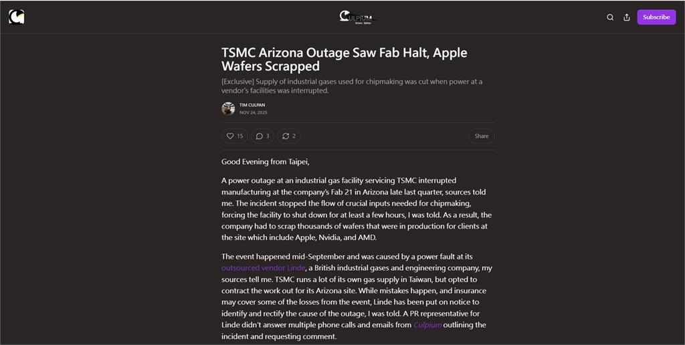This screenshot has height=345, width=685.
Task: Open comments via speech bubble icon
Action: click(x=262, y=136)
